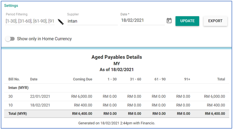Click the Period Filtering ranges field

pyautogui.click(x=30, y=21)
